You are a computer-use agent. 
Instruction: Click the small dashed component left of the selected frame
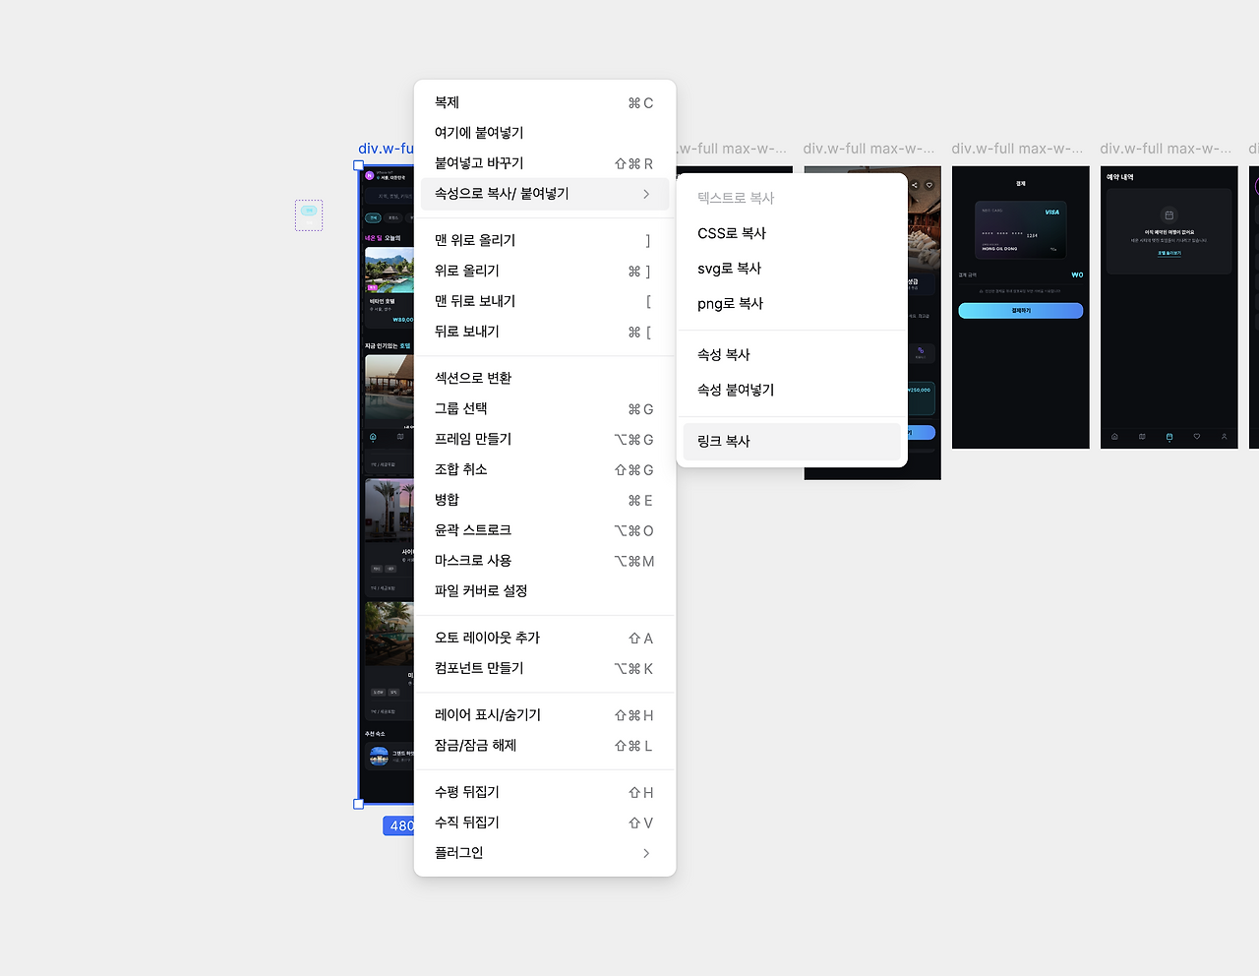click(309, 214)
